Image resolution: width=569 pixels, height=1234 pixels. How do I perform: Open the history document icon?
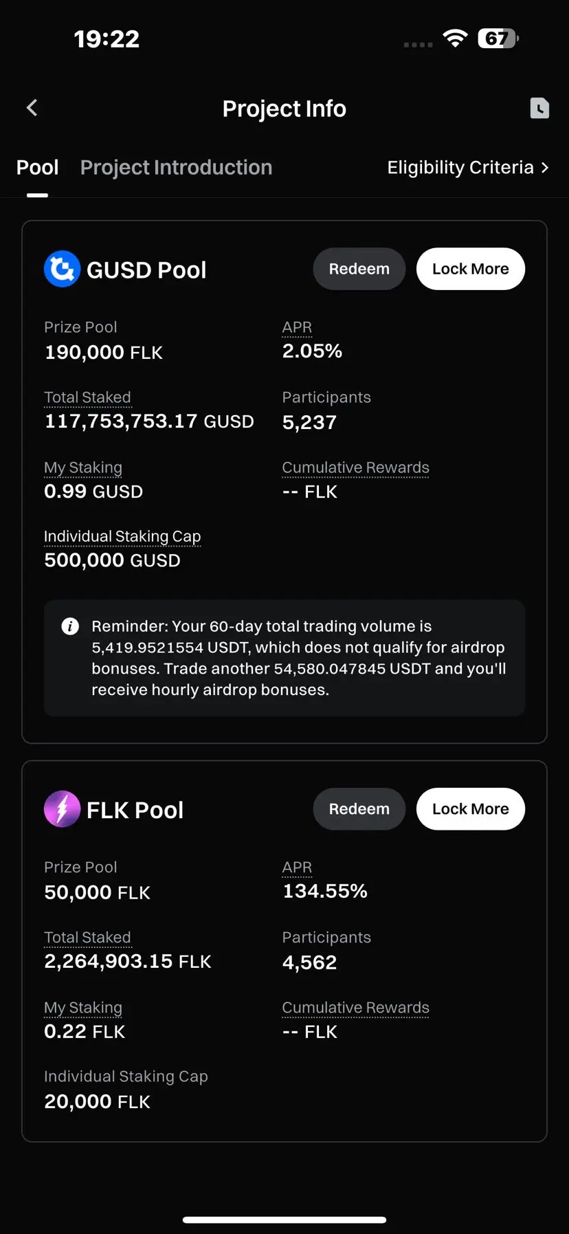pyautogui.click(x=539, y=108)
